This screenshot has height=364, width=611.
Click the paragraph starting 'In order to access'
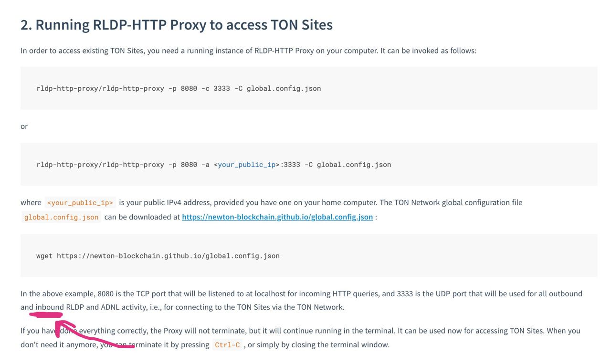248,50
